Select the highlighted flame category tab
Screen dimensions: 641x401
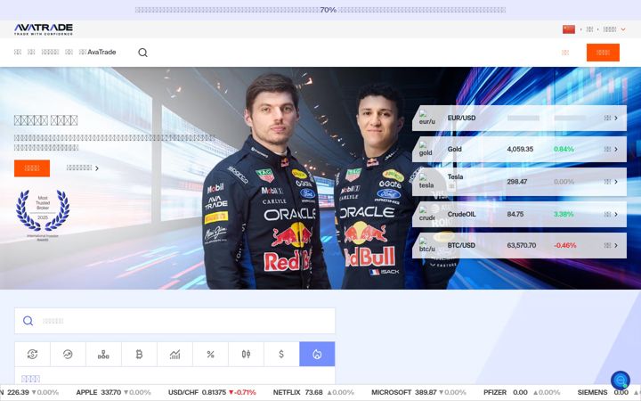317,354
